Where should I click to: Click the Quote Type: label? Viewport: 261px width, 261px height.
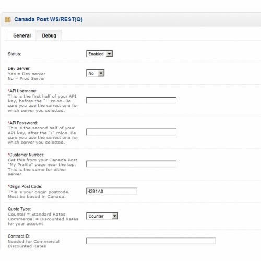[19, 209]
